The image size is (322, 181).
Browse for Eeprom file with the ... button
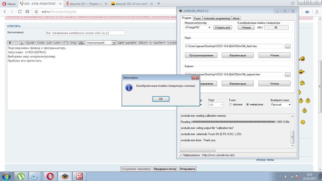287,75
